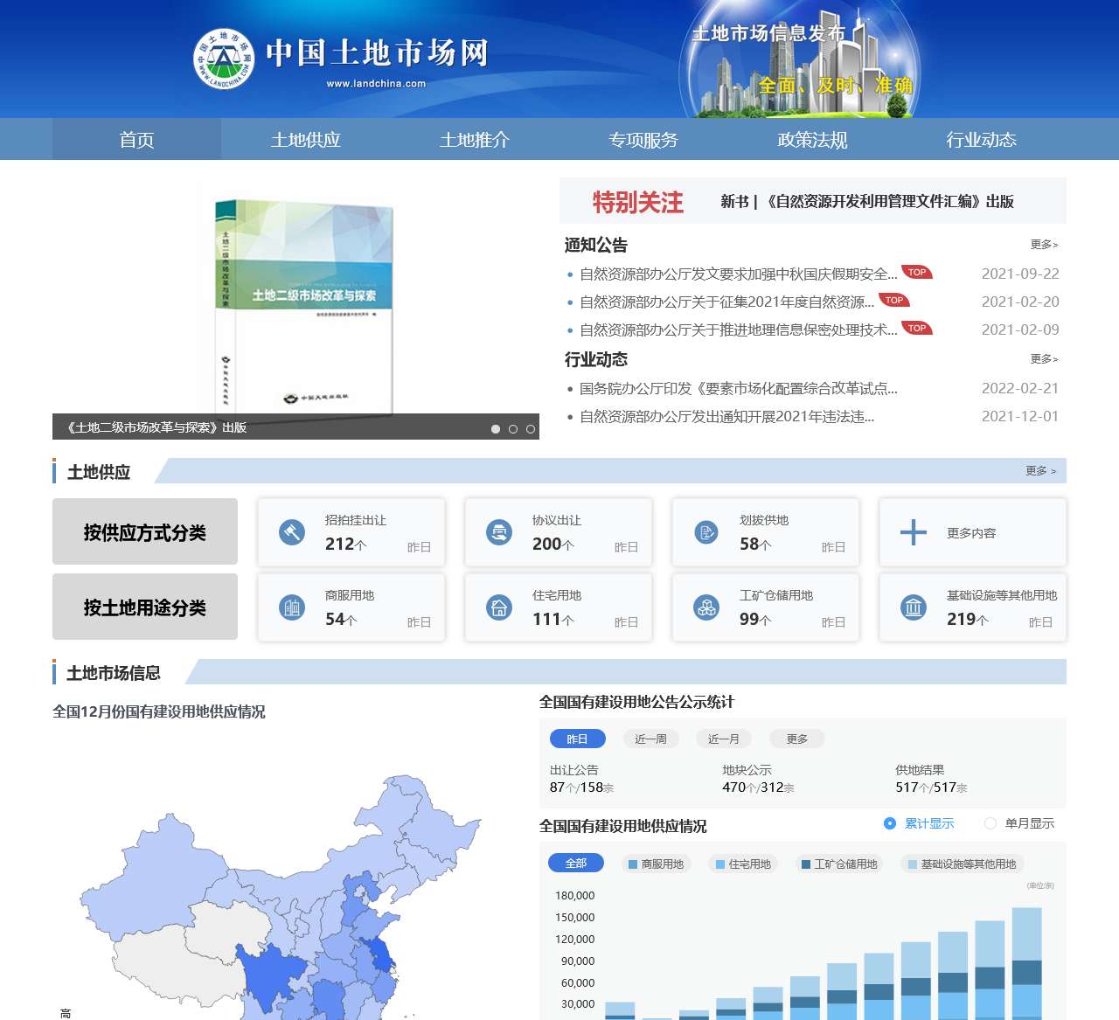The width and height of the screenshot is (1119, 1020).
Task: Open 行业动态 nav menu
Action: pyautogui.click(x=981, y=140)
